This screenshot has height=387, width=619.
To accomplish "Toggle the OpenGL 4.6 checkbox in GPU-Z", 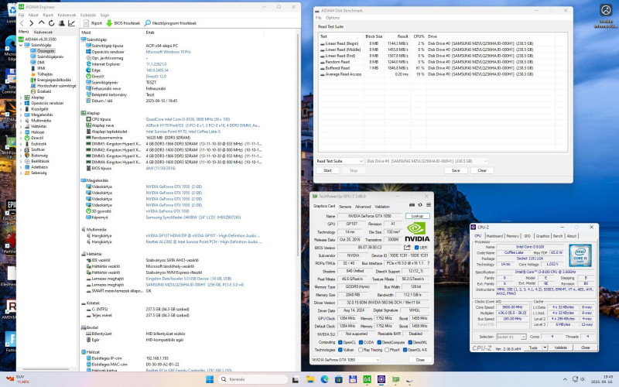I will click(x=405, y=350).
